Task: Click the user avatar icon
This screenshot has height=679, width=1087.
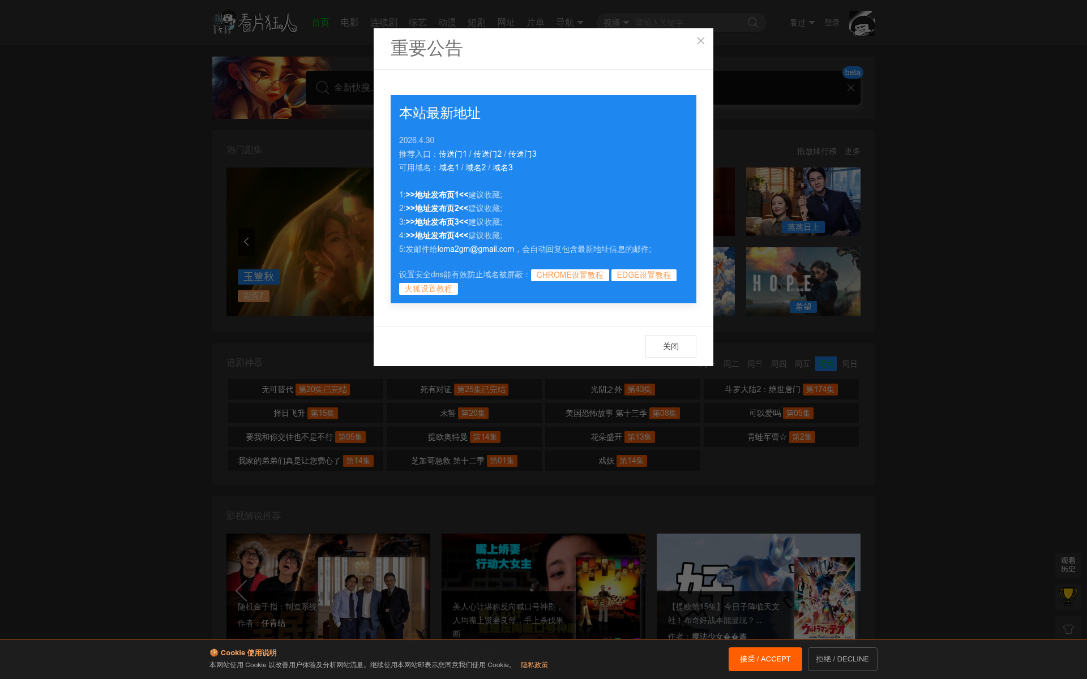Action: 862,23
